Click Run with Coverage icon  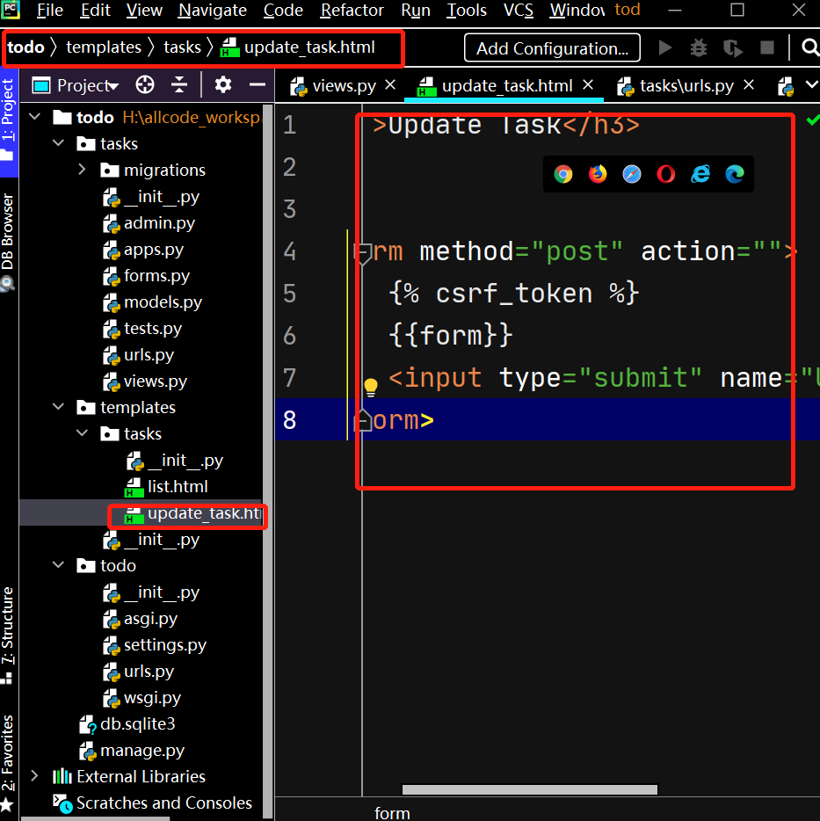point(733,48)
